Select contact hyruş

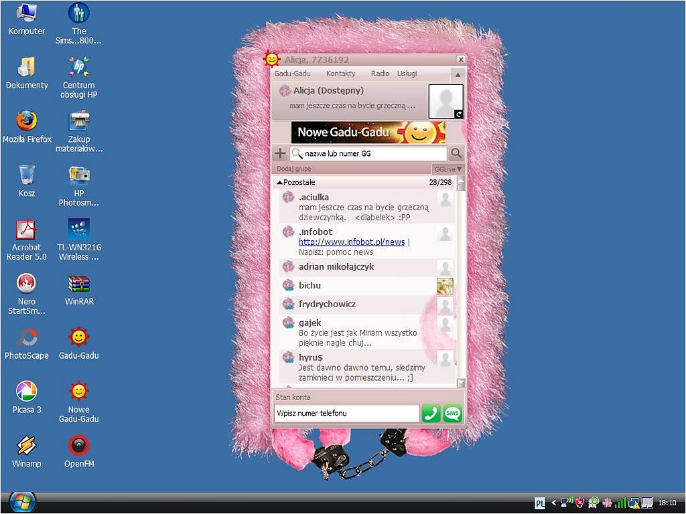(366, 367)
